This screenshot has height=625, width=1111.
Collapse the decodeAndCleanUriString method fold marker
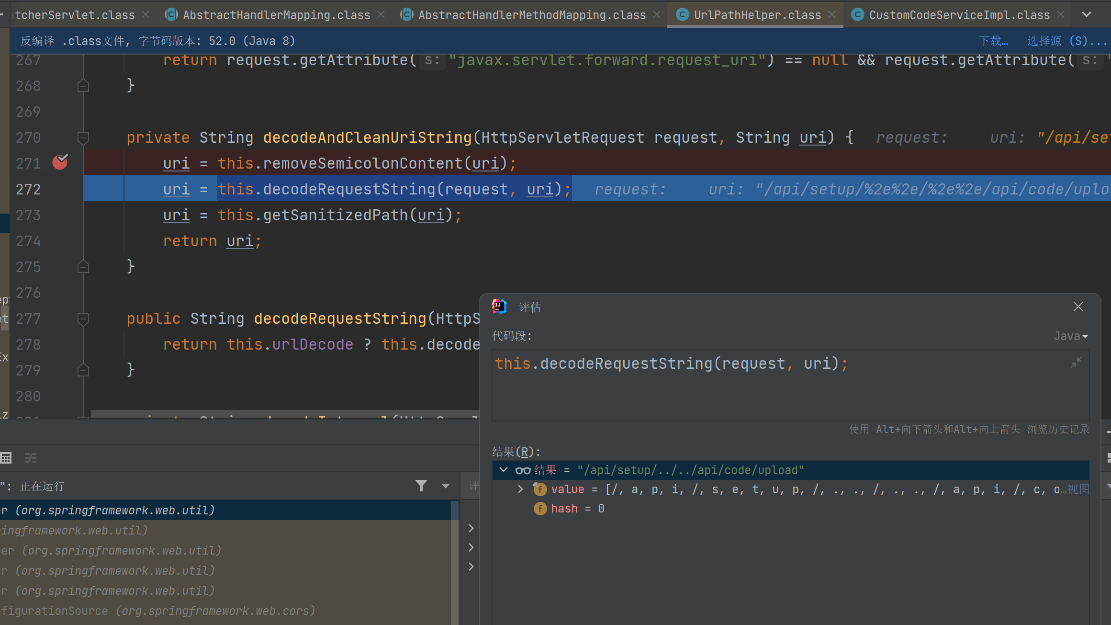83,138
